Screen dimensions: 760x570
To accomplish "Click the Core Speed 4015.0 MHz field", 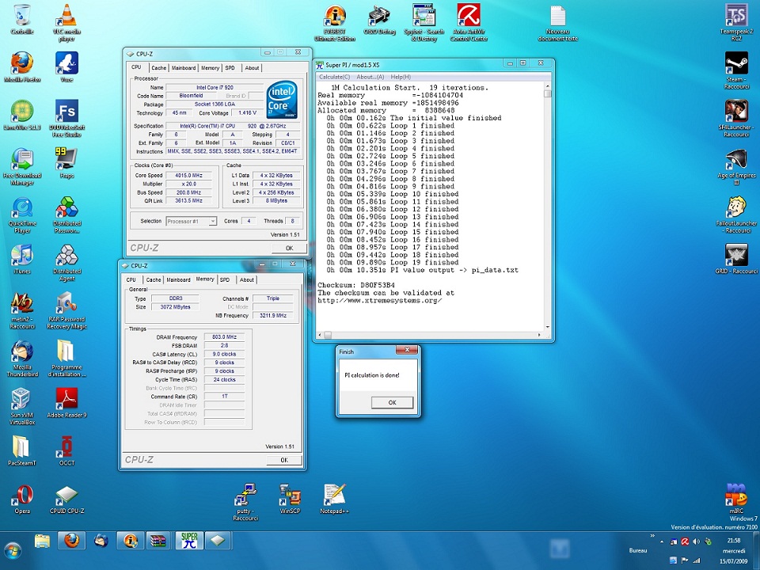I will coord(189,176).
